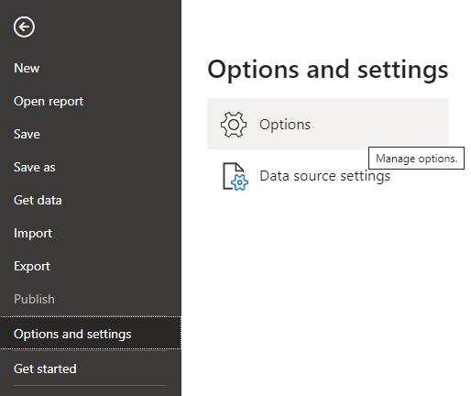Select the highlighted Options and settings item
This screenshot has height=396, width=471.
pyautogui.click(x=91, y=333)
